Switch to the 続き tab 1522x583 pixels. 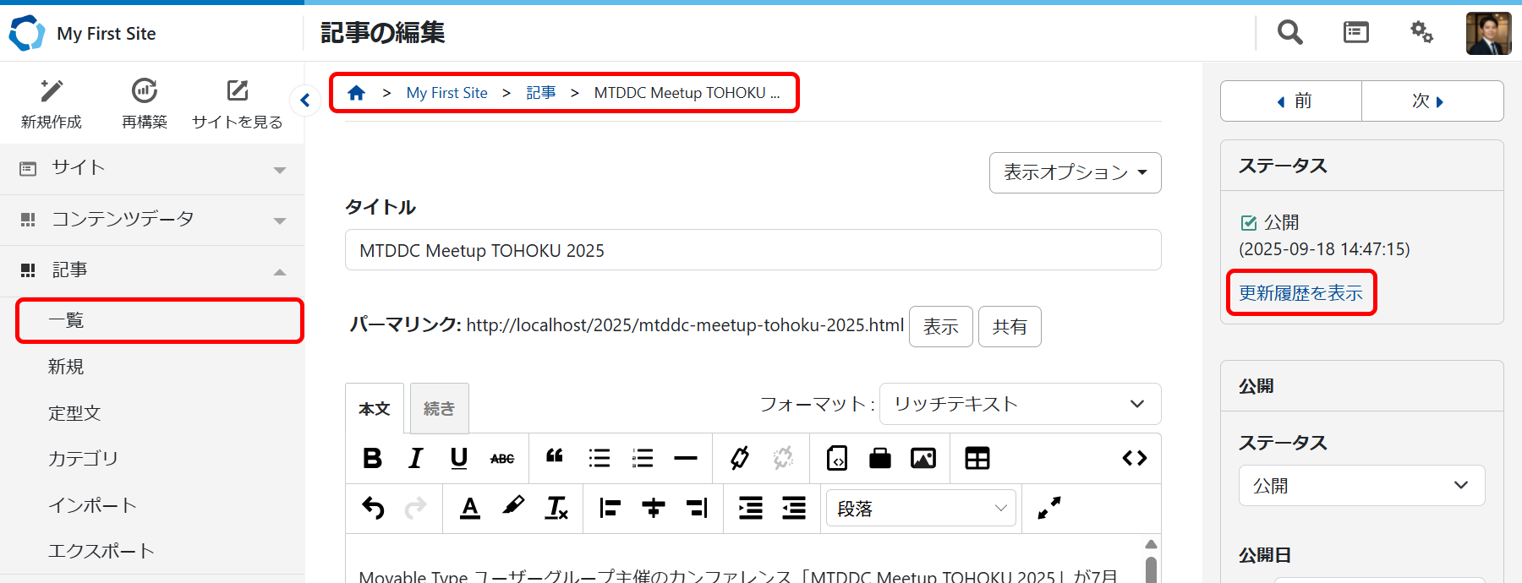439,409
